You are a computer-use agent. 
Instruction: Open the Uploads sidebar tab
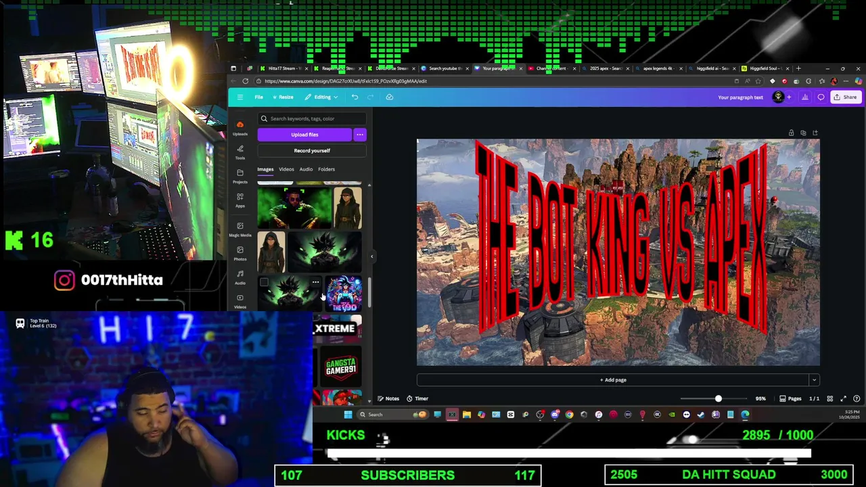(240, 128)
